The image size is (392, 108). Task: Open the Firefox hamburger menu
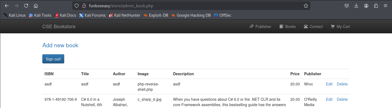coord(385,6)
